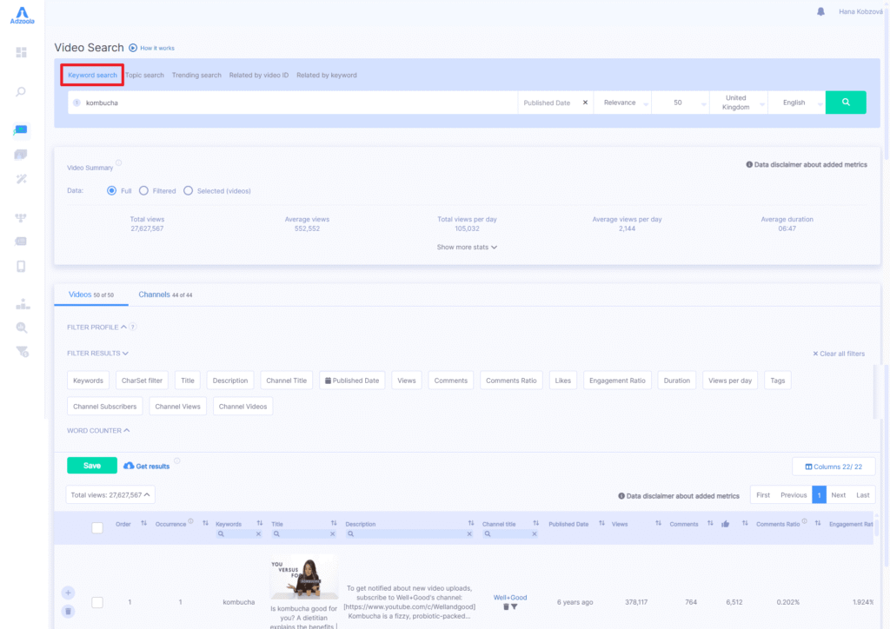890x629 pixels.
Task: Click the green magnifying glass search button
Action: (x=845, y=102)
